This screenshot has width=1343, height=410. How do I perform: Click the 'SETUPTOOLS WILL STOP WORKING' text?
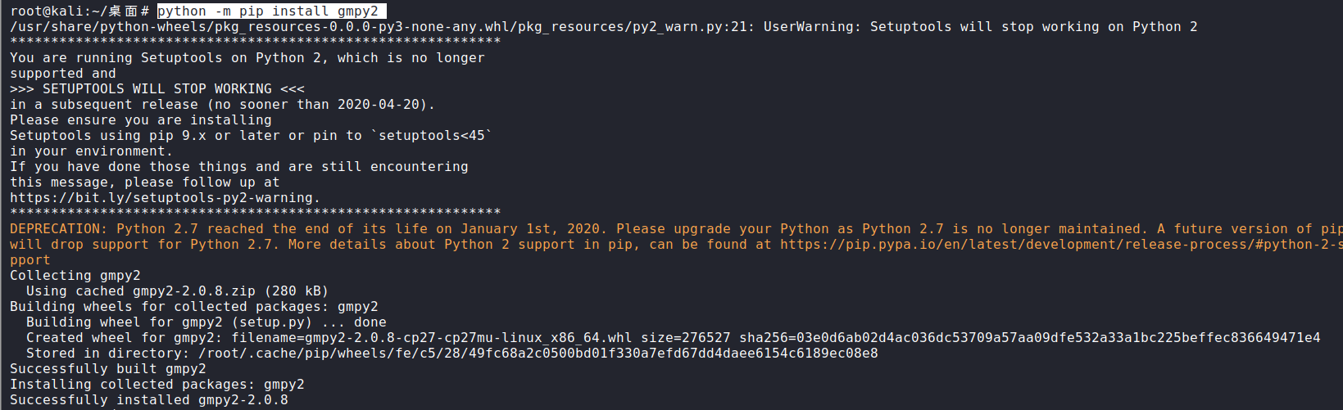(157, 88)
